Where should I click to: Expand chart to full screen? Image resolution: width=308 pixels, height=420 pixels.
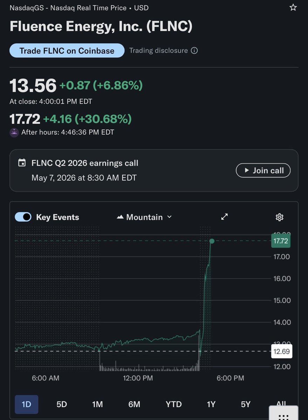225,217
